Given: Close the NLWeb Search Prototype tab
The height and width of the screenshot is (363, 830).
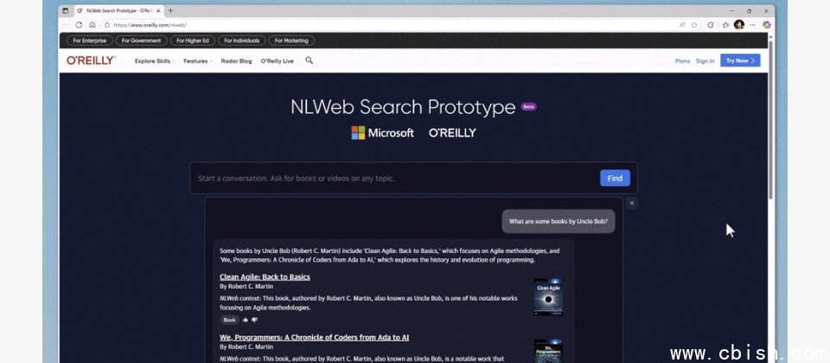Looking at the screenshot, I should pos(158,10).
